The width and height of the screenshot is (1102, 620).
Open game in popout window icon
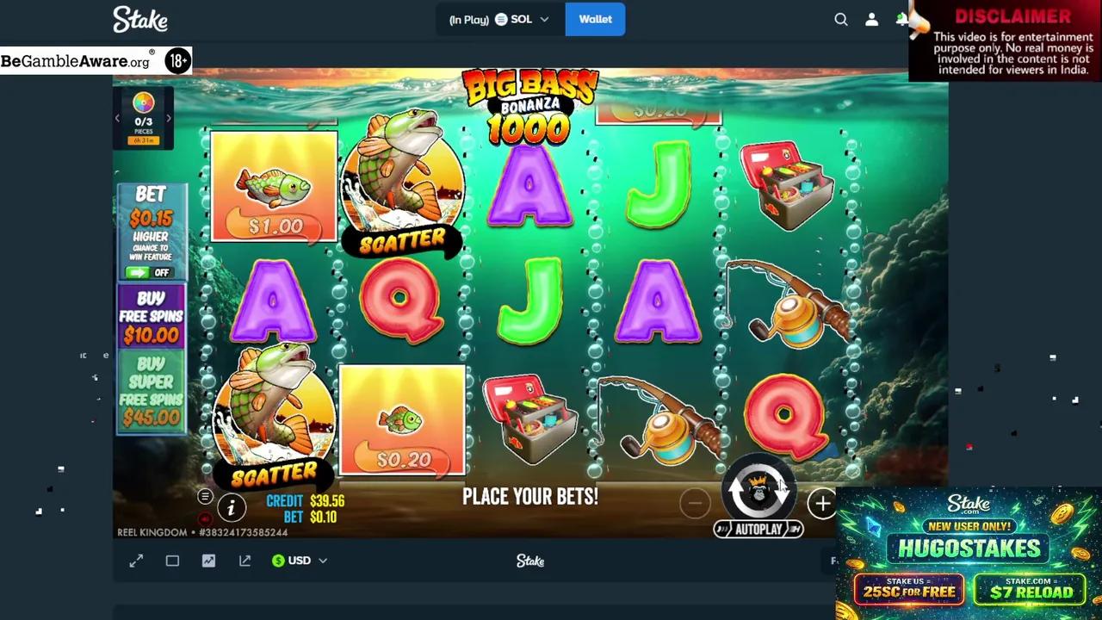pyautogui.click(x=245, y=561)
